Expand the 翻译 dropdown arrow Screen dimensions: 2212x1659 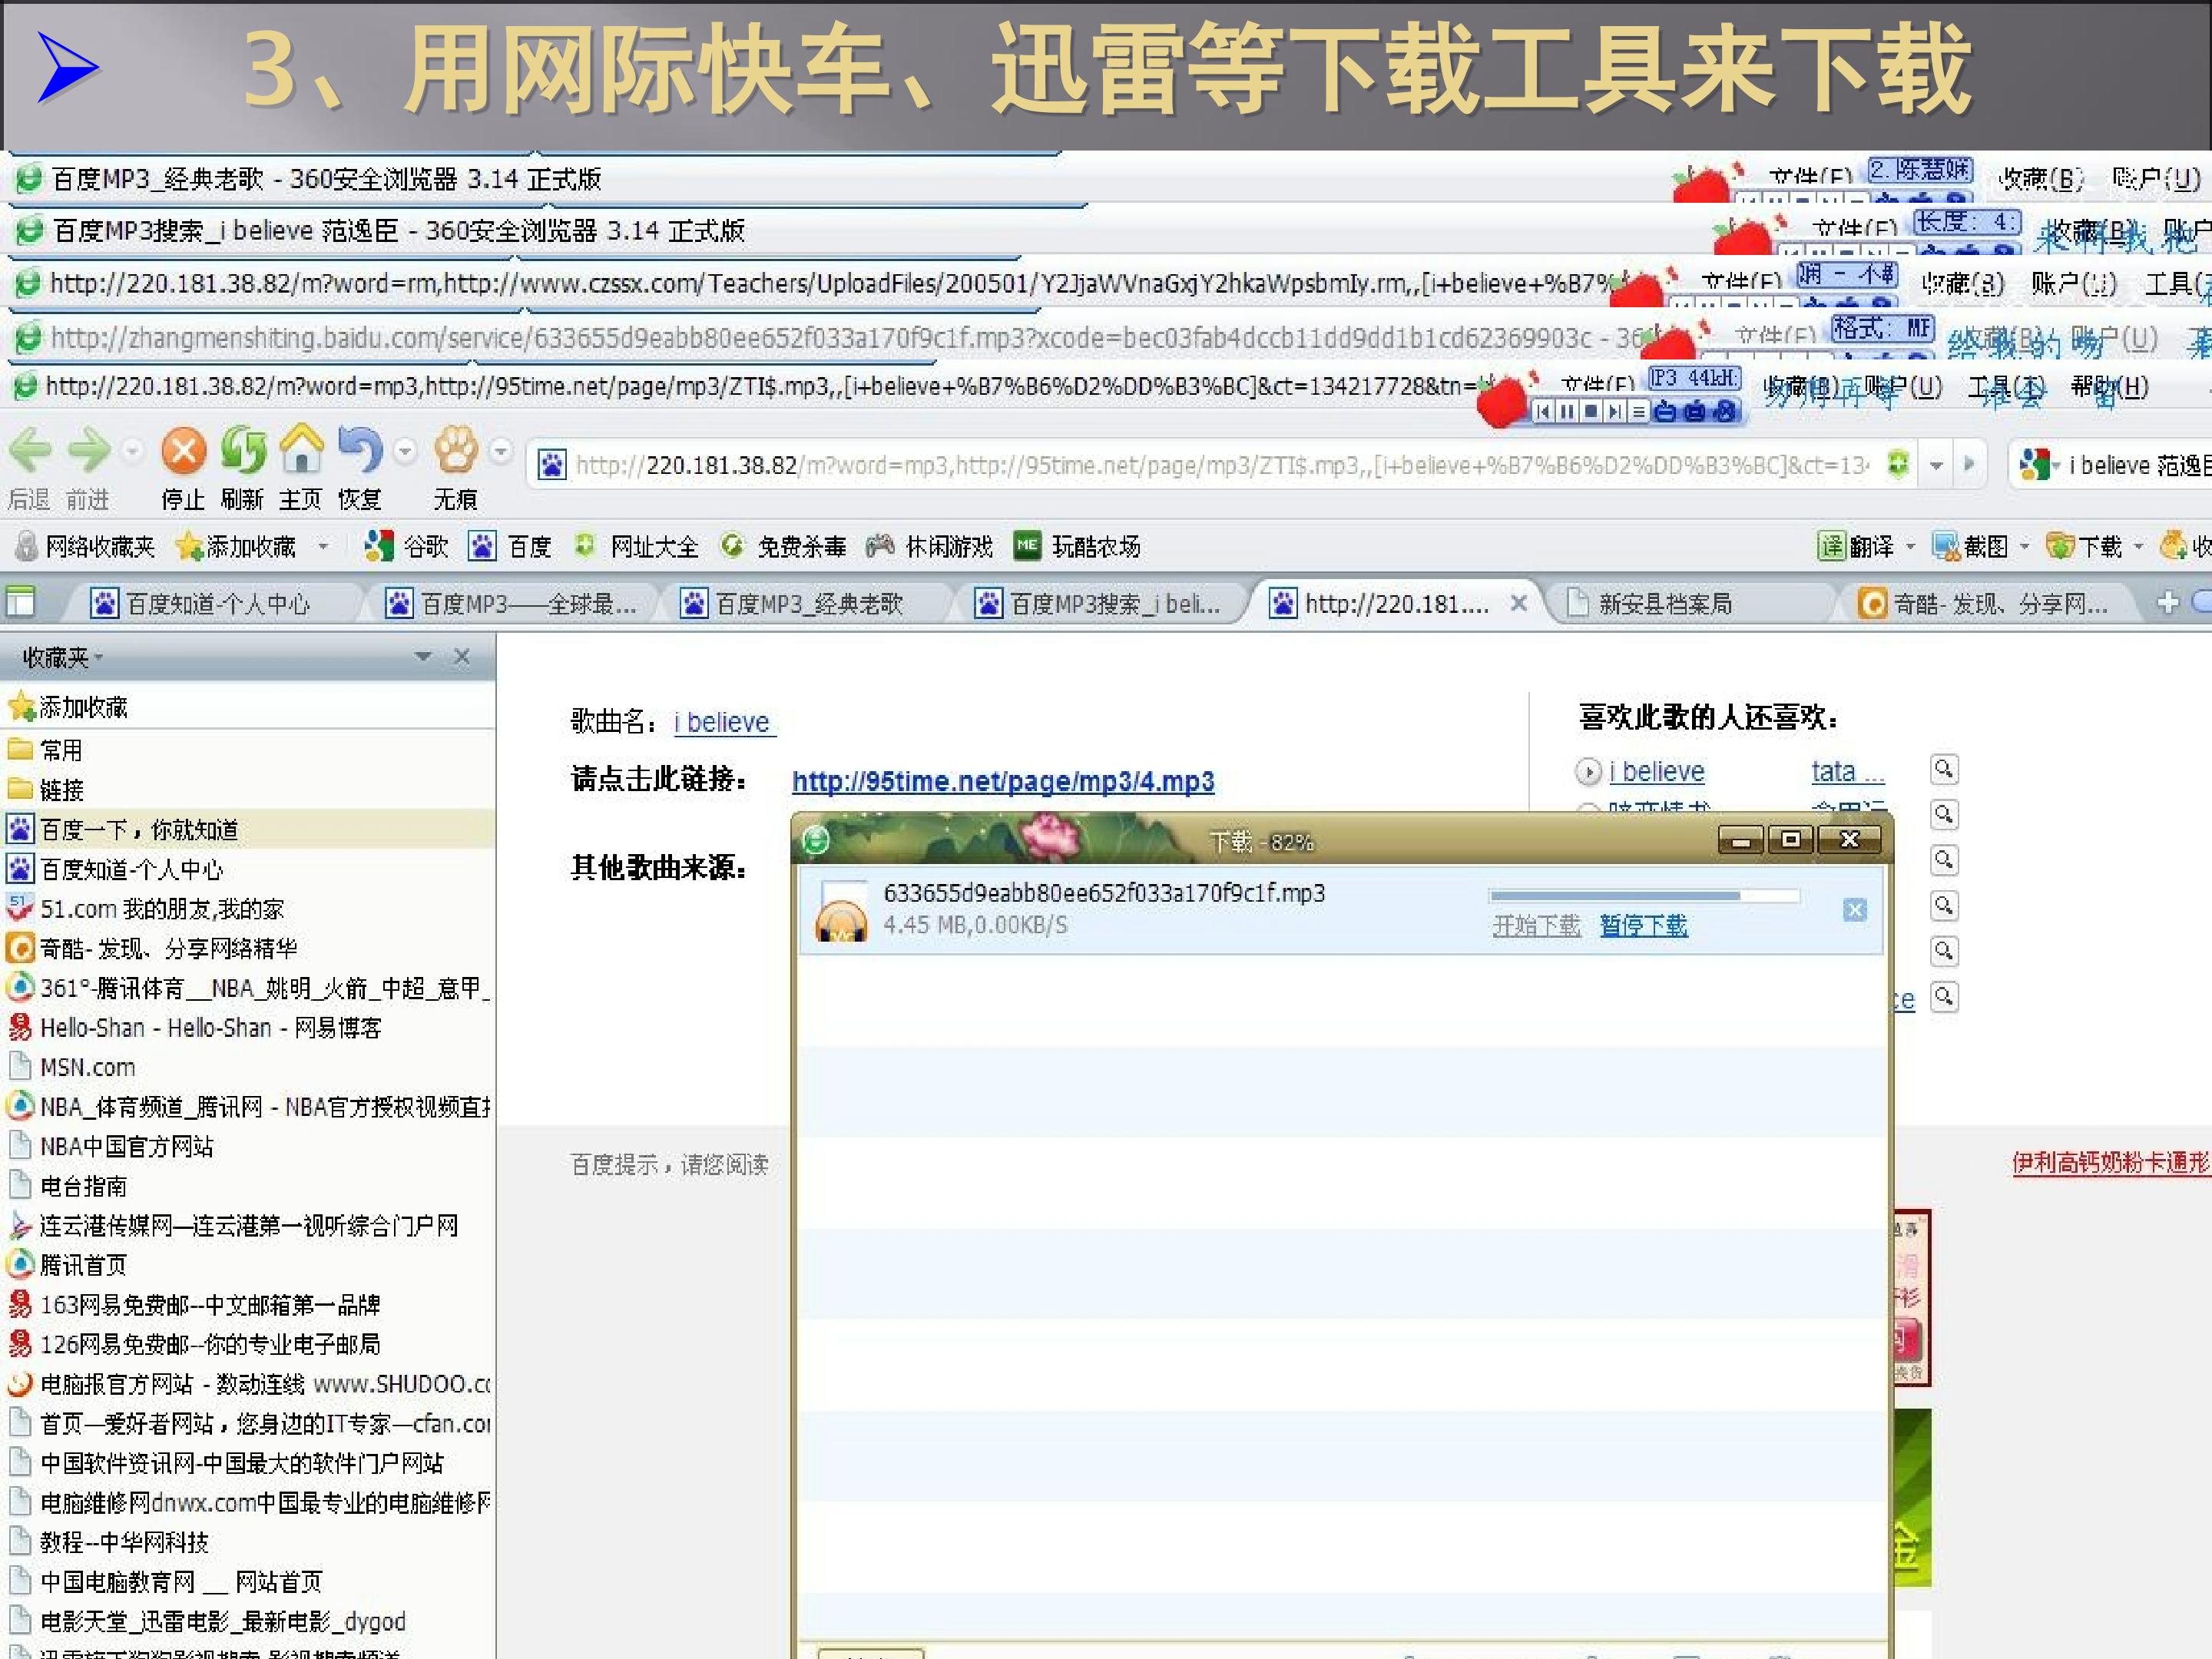coord(1910,547)
